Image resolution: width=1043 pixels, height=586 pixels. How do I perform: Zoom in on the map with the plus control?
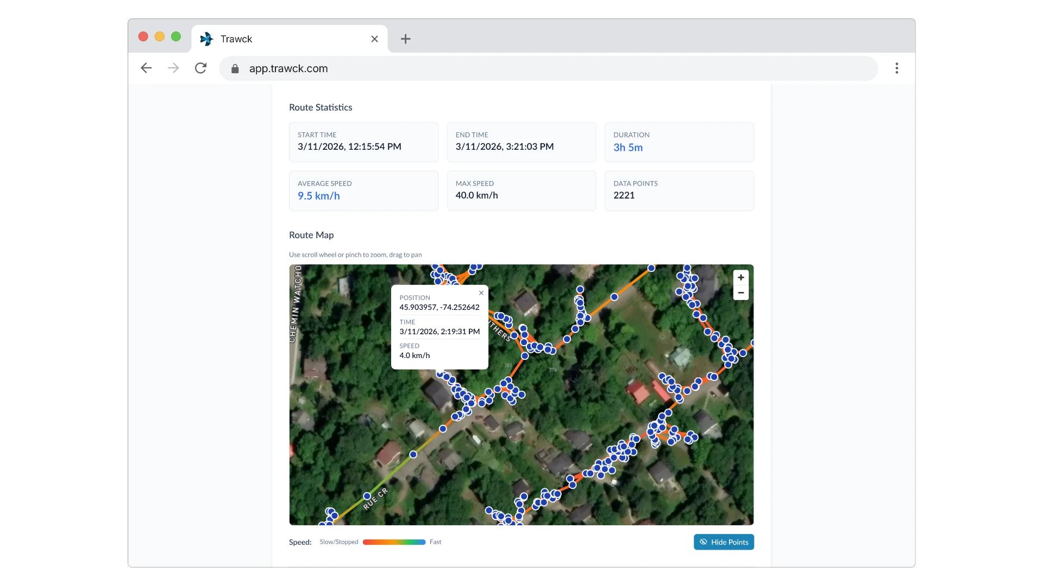tap(741, 277)
